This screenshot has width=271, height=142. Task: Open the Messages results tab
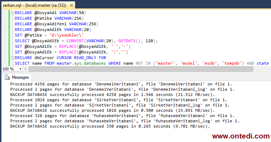pyautogui.click(x=20, y=77)
